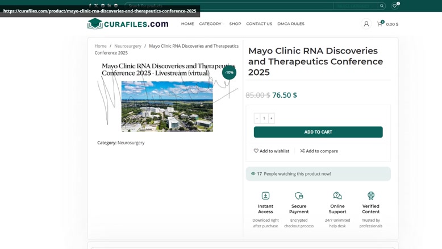
Task: Open the user account icon
Action: coord(366,24)
